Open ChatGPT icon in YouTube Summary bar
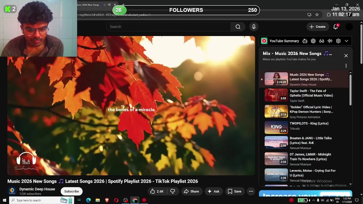Viewport: 363px width, 204px height. (313, 41)
